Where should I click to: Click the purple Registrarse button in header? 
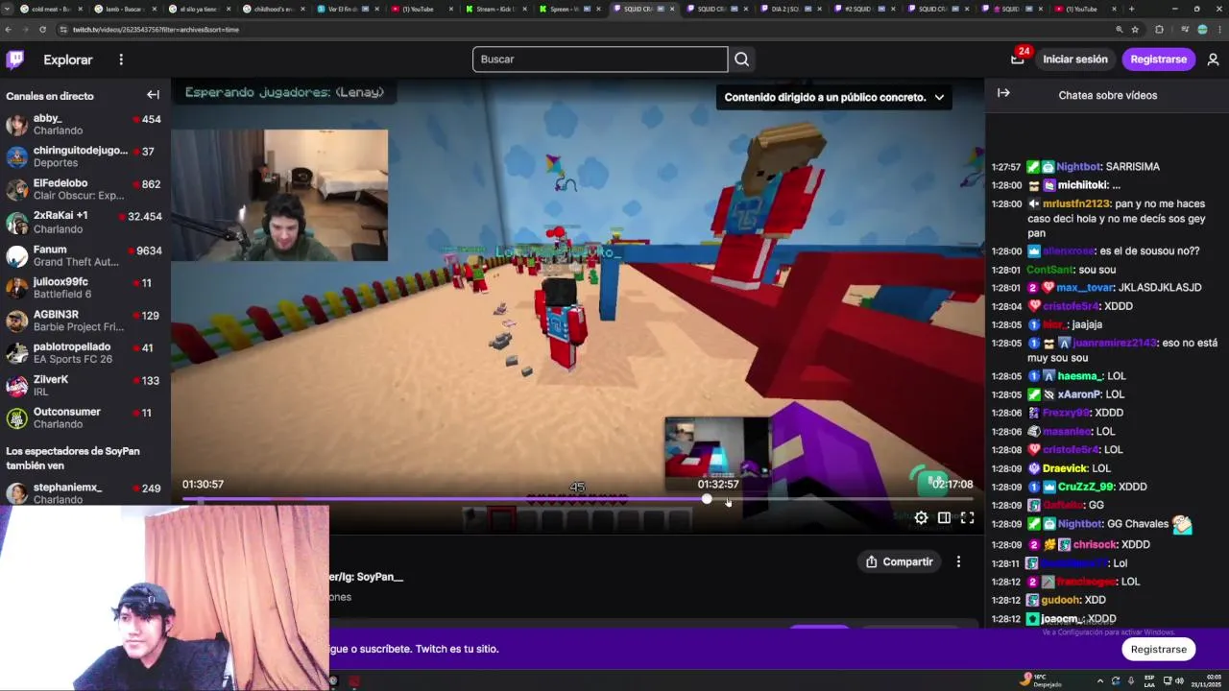point(1158,60)
